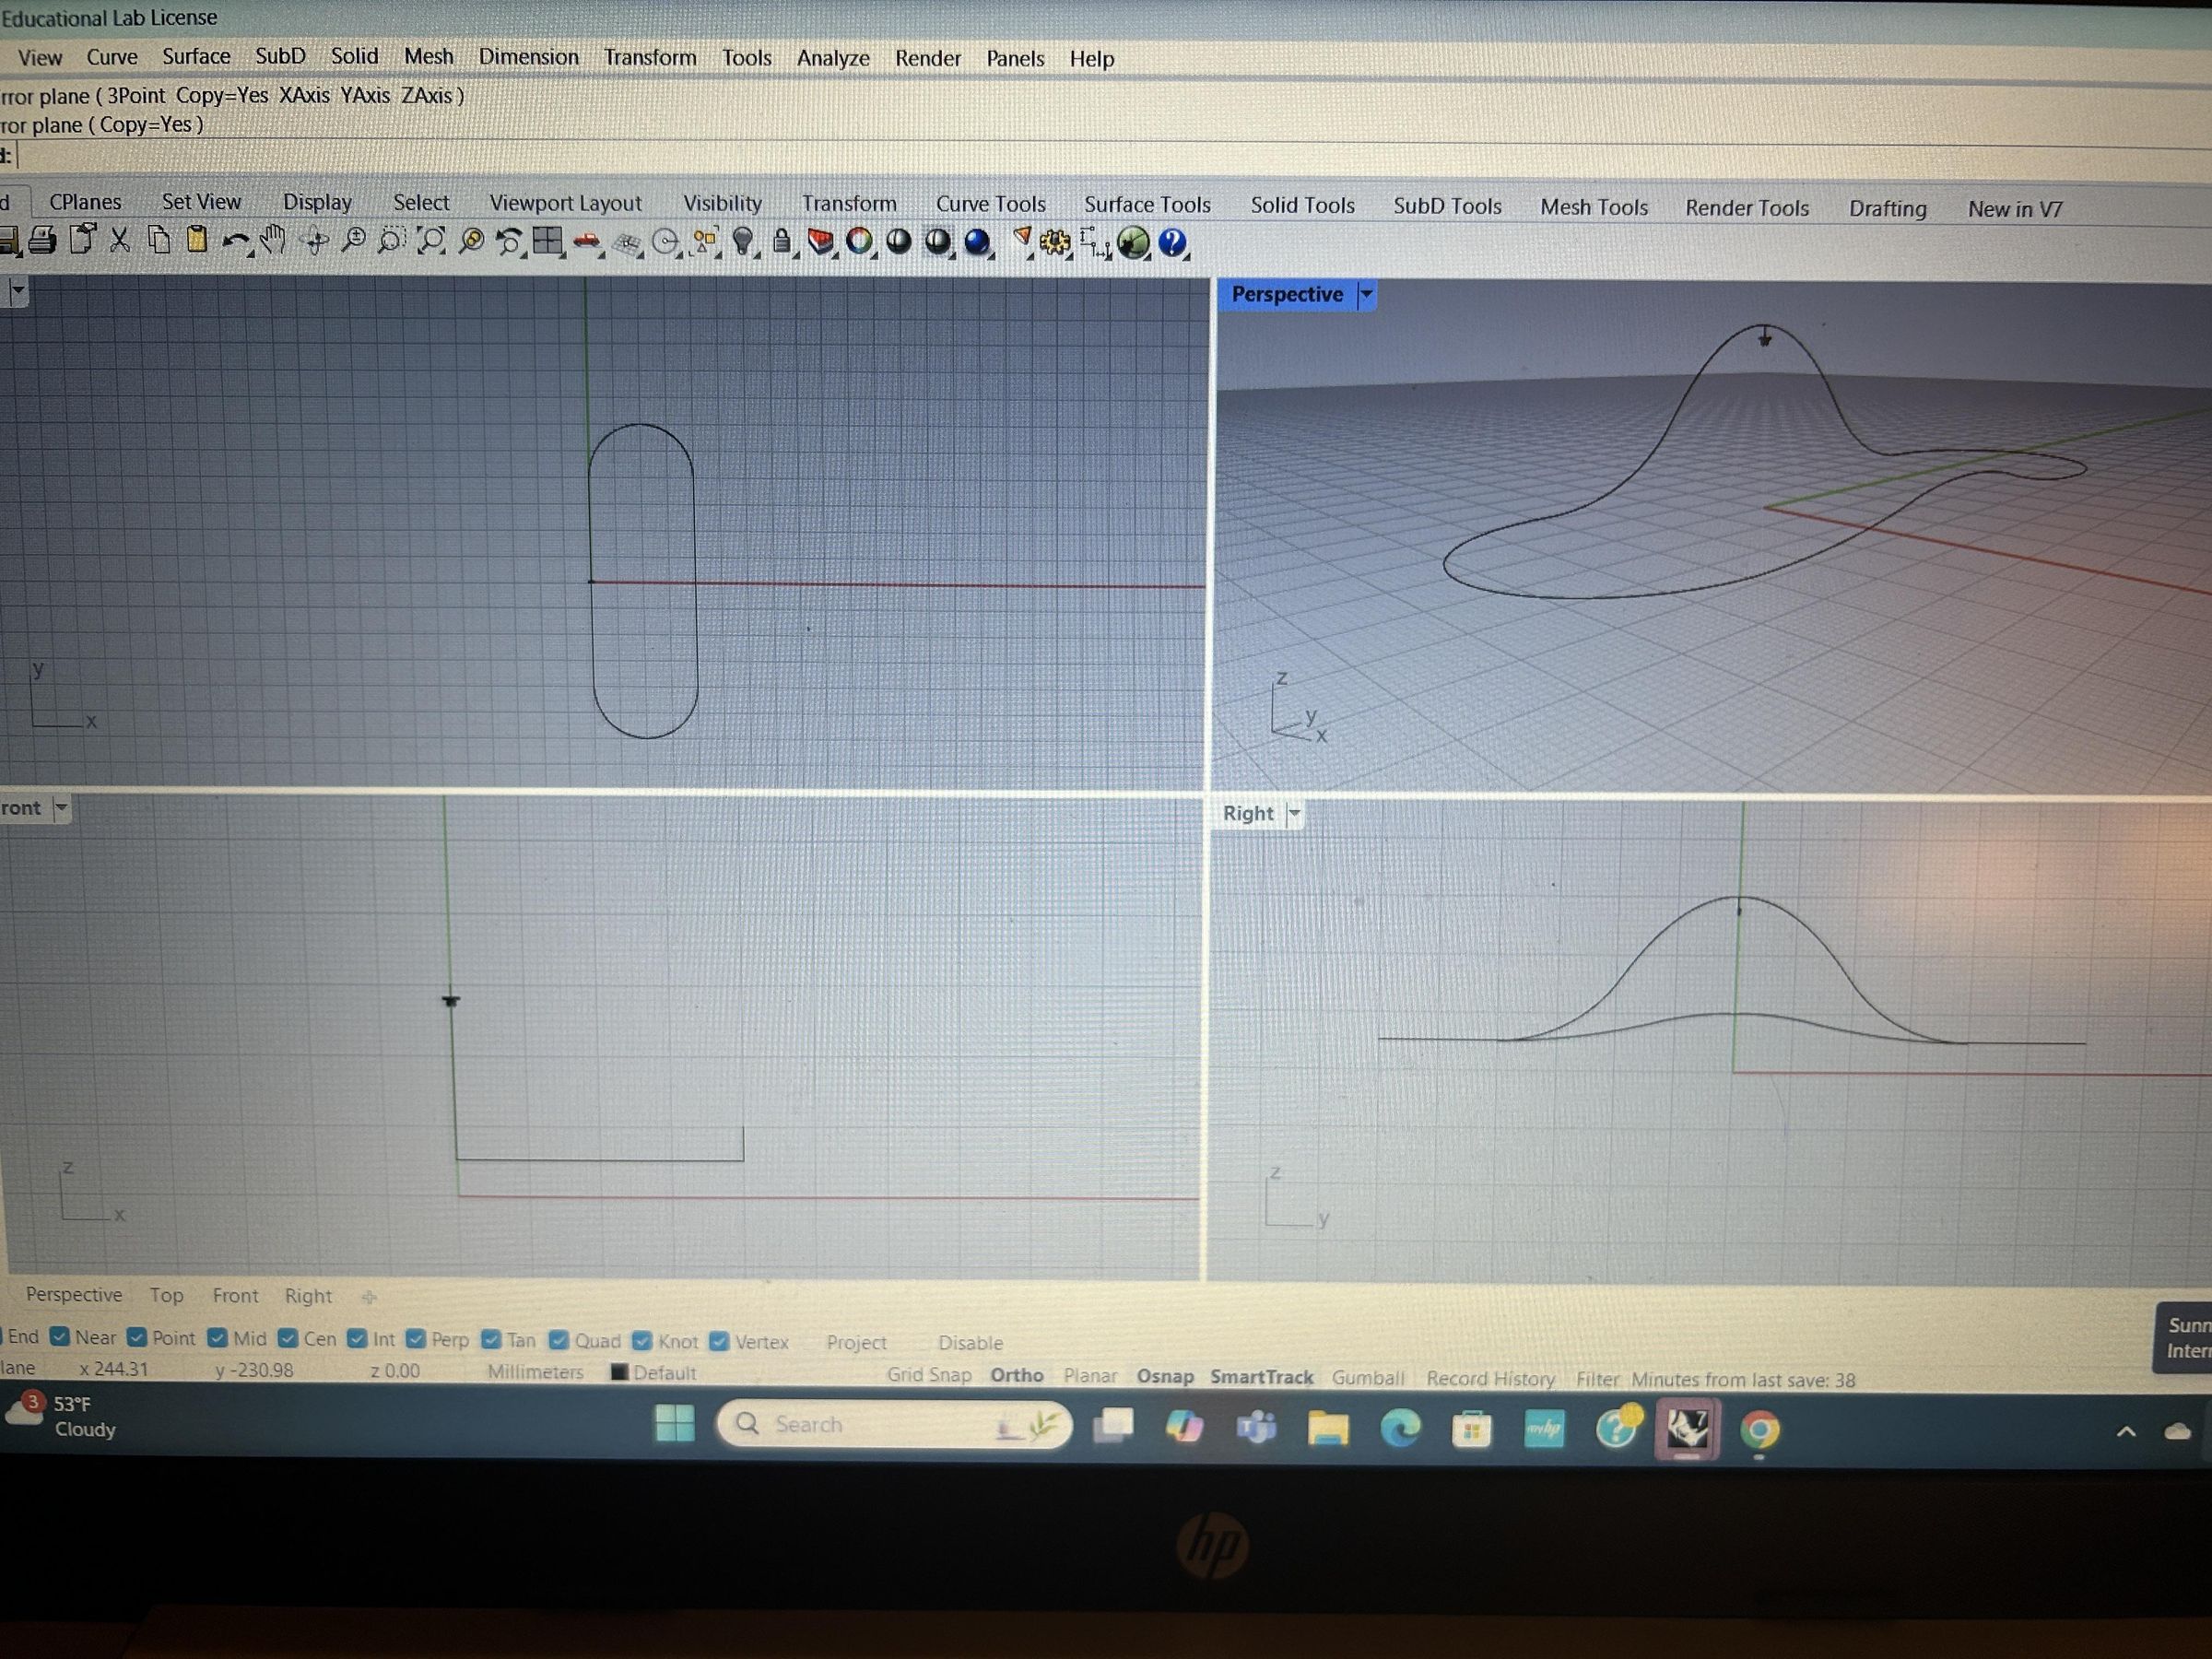Select the Rotate view tool

coord(315,240)
